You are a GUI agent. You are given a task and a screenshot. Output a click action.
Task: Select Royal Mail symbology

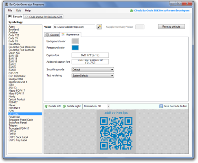[x=14, y=117]
